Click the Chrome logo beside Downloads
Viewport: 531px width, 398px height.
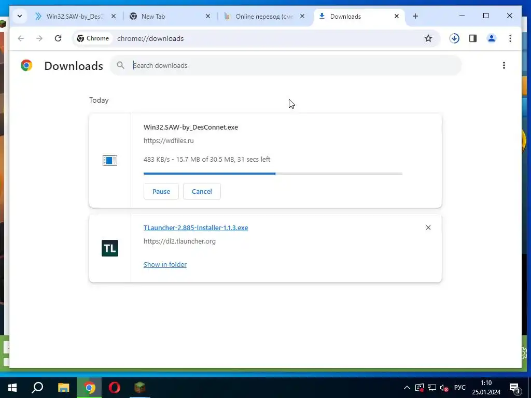pos(26,65)
